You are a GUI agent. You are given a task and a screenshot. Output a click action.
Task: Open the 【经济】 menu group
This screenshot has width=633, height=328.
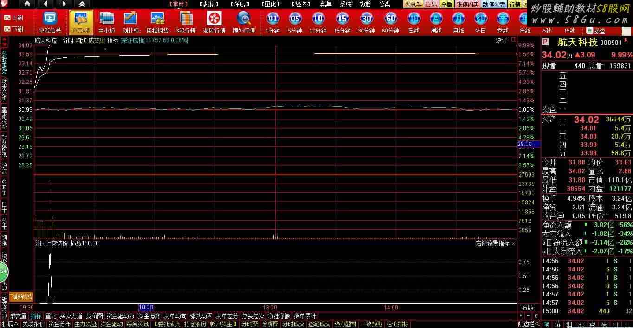click(x=300, y=4)
